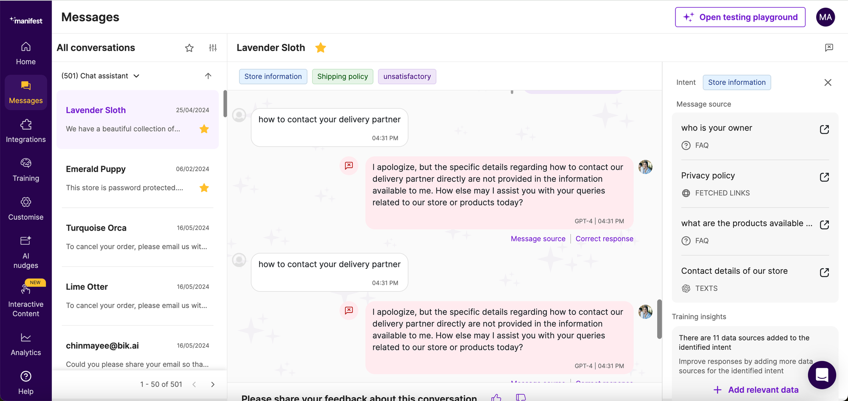Screen dimensions: 848x401
Task: Open Analytics from the sidebar
Action: tap(26, 343)
